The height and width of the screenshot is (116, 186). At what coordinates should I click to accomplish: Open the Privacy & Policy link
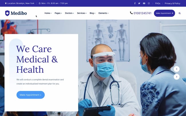pos(172,3)
